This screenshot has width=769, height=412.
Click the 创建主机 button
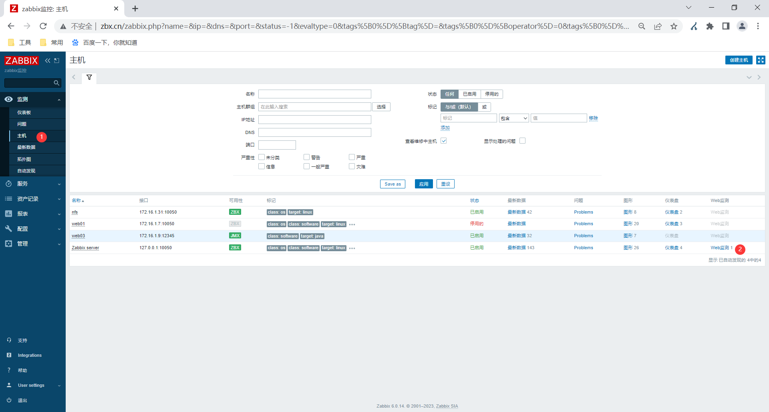tap(739, 60)
